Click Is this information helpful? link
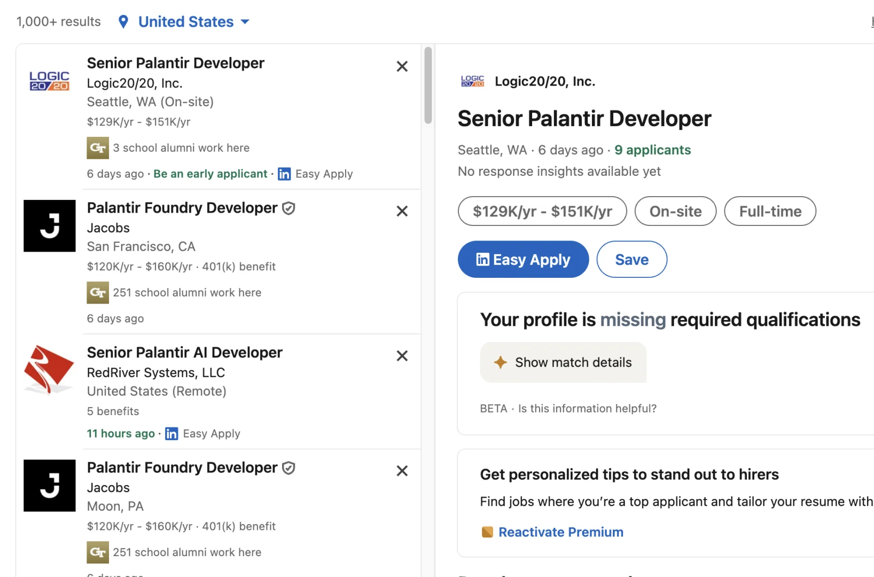874x577 pixels. 587,409
